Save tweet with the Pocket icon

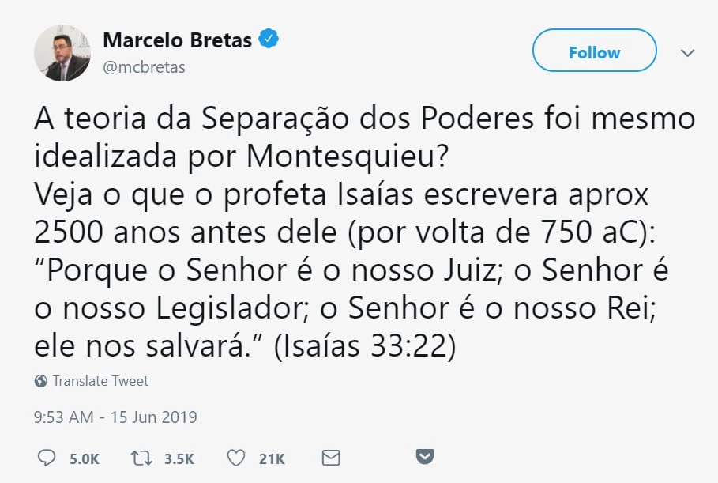tap(425, 457)
